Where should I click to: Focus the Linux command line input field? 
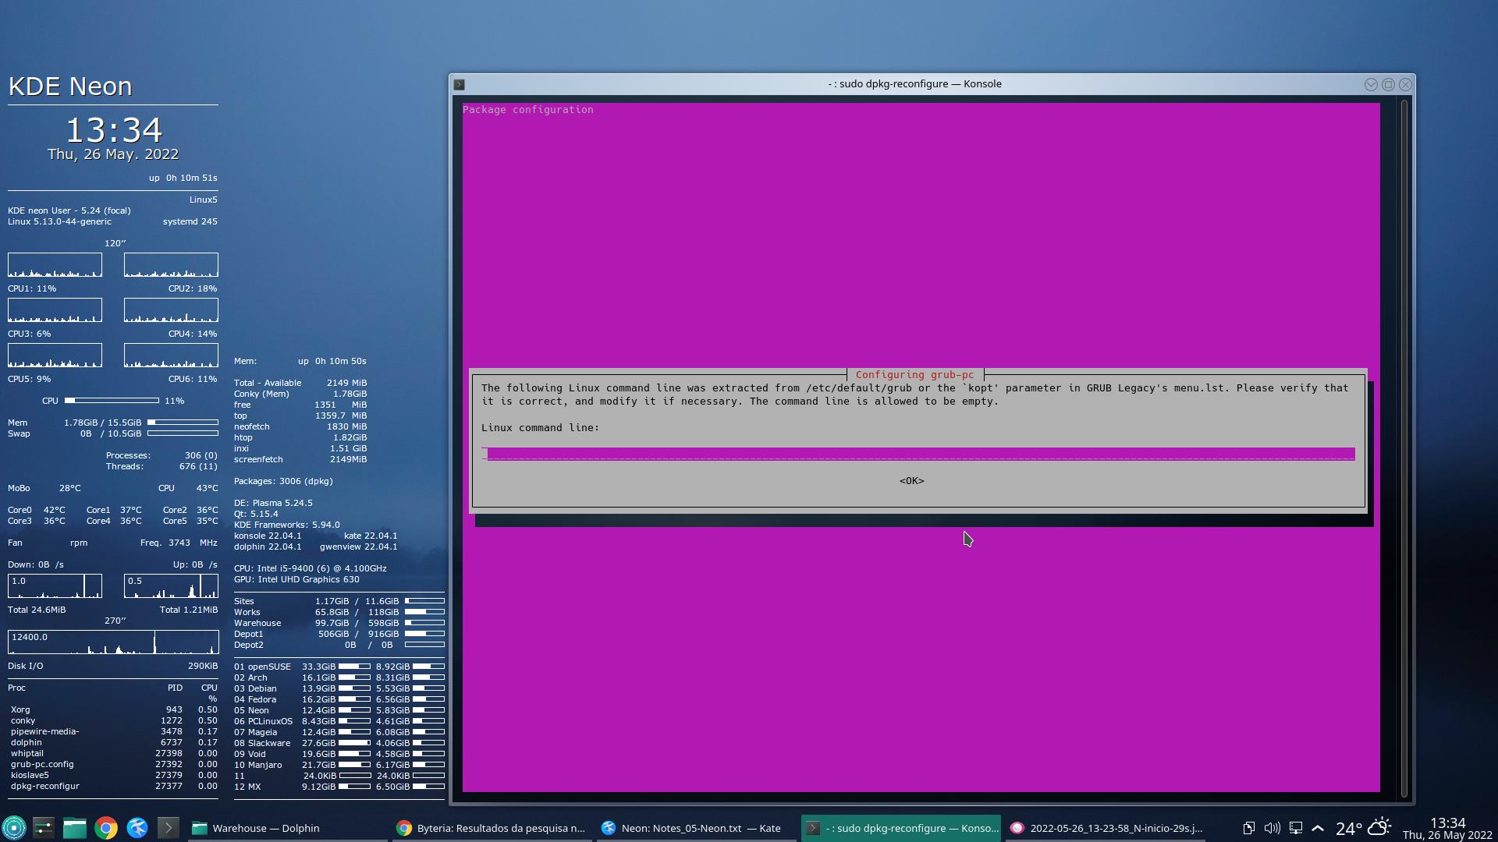(918, 454)
